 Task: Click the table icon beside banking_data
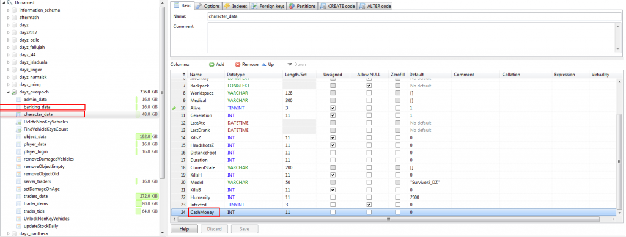click(x=18, y=107)
